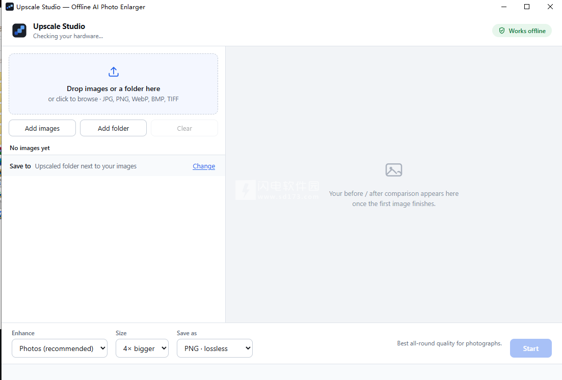562x380 pixels.
Task: Click the Upscale Studio app logo icon
Action: [x=19, y=31]
